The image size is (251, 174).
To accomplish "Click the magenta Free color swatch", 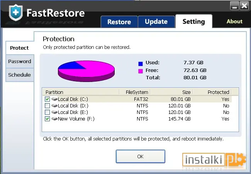I will [x=141, y=71].
